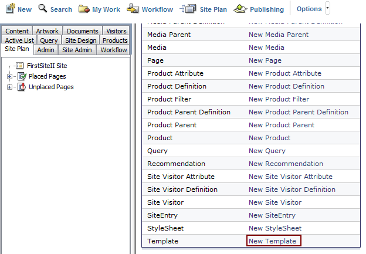Select Unplaced Pages tree item
The width and height of the screenshot is (366, 254).
(x=51, y=87)
